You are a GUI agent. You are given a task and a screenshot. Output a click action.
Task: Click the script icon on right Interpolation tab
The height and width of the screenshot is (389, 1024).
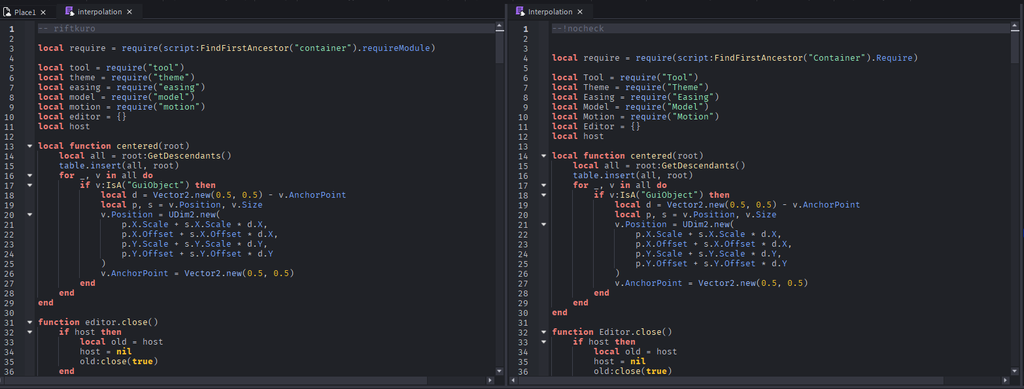[x=520, y=11]
